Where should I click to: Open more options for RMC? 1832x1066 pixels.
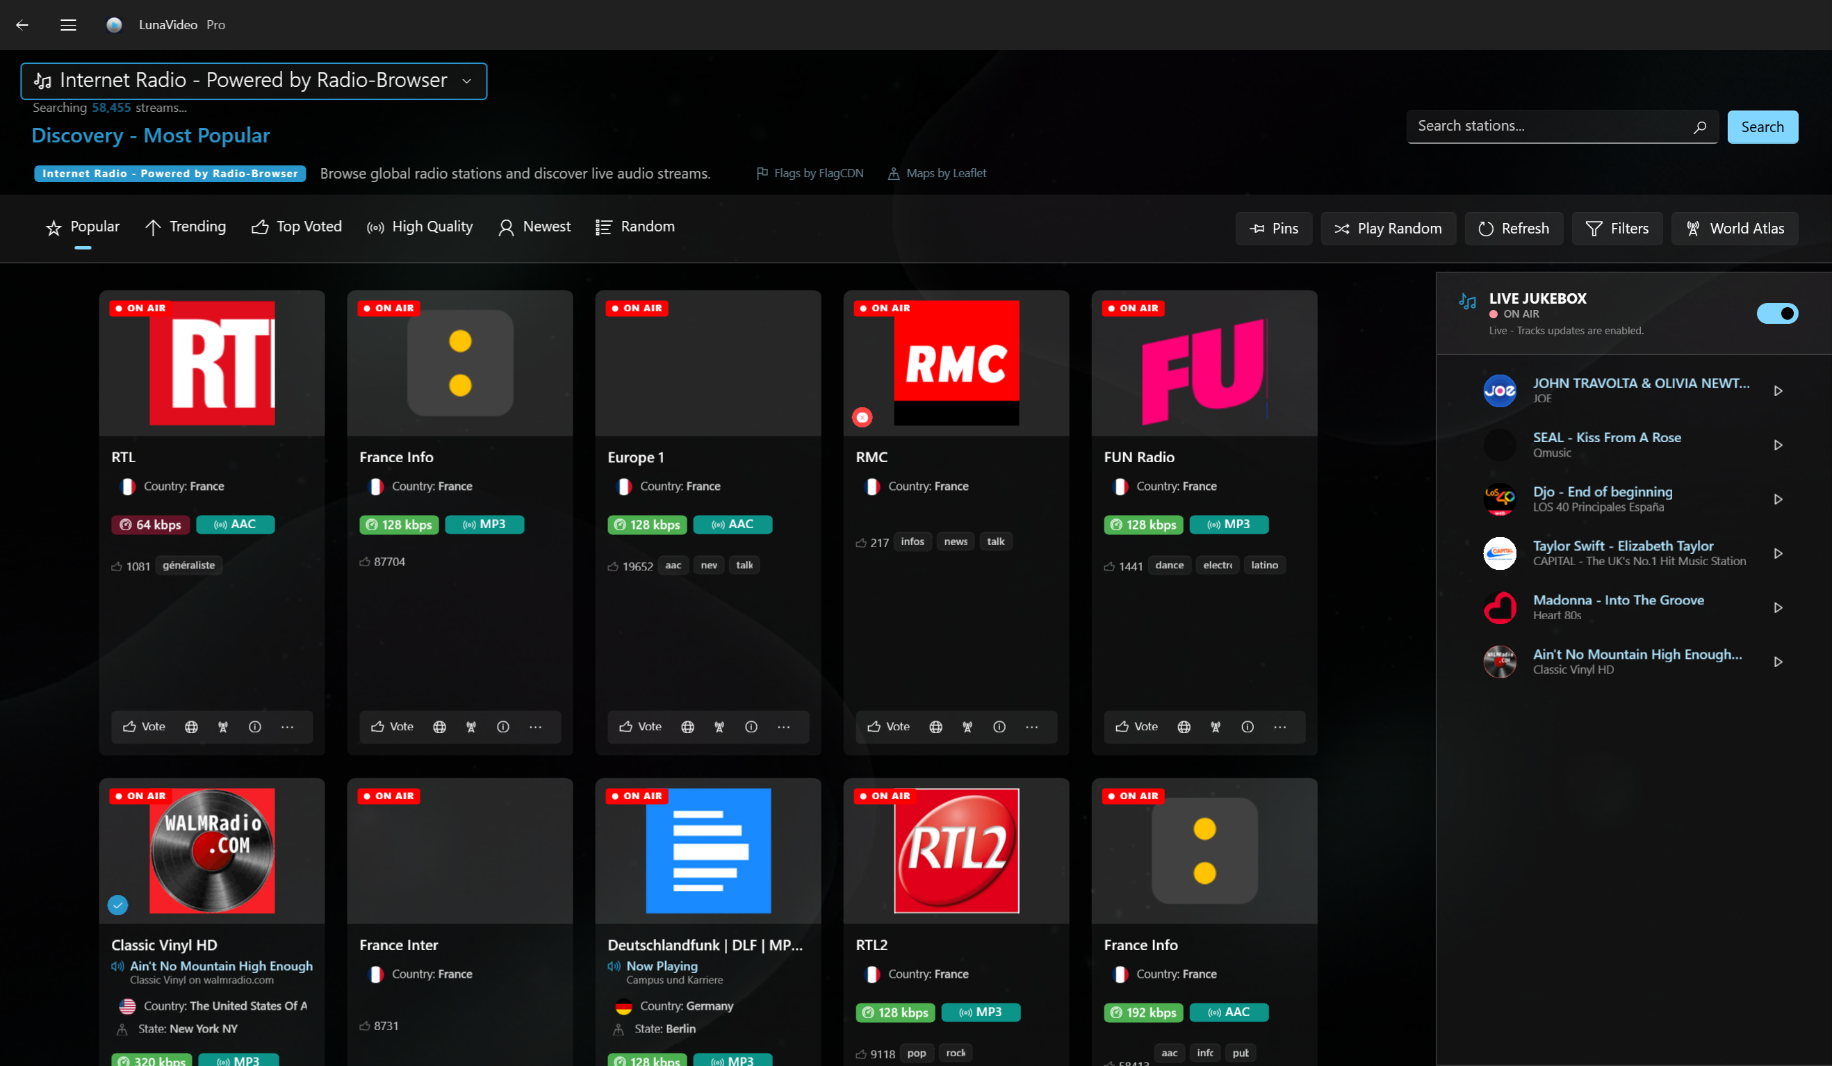(1032, 726)
